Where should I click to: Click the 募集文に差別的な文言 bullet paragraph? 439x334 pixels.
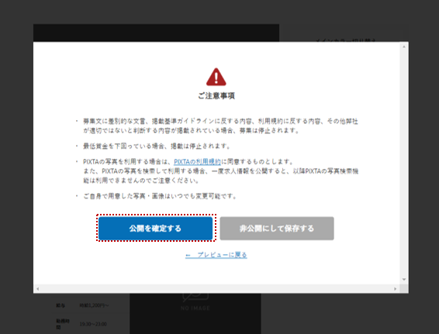(x=220, y=126)
